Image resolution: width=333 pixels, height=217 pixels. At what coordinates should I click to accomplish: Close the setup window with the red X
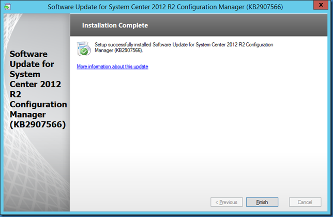[x=321, y=6]
